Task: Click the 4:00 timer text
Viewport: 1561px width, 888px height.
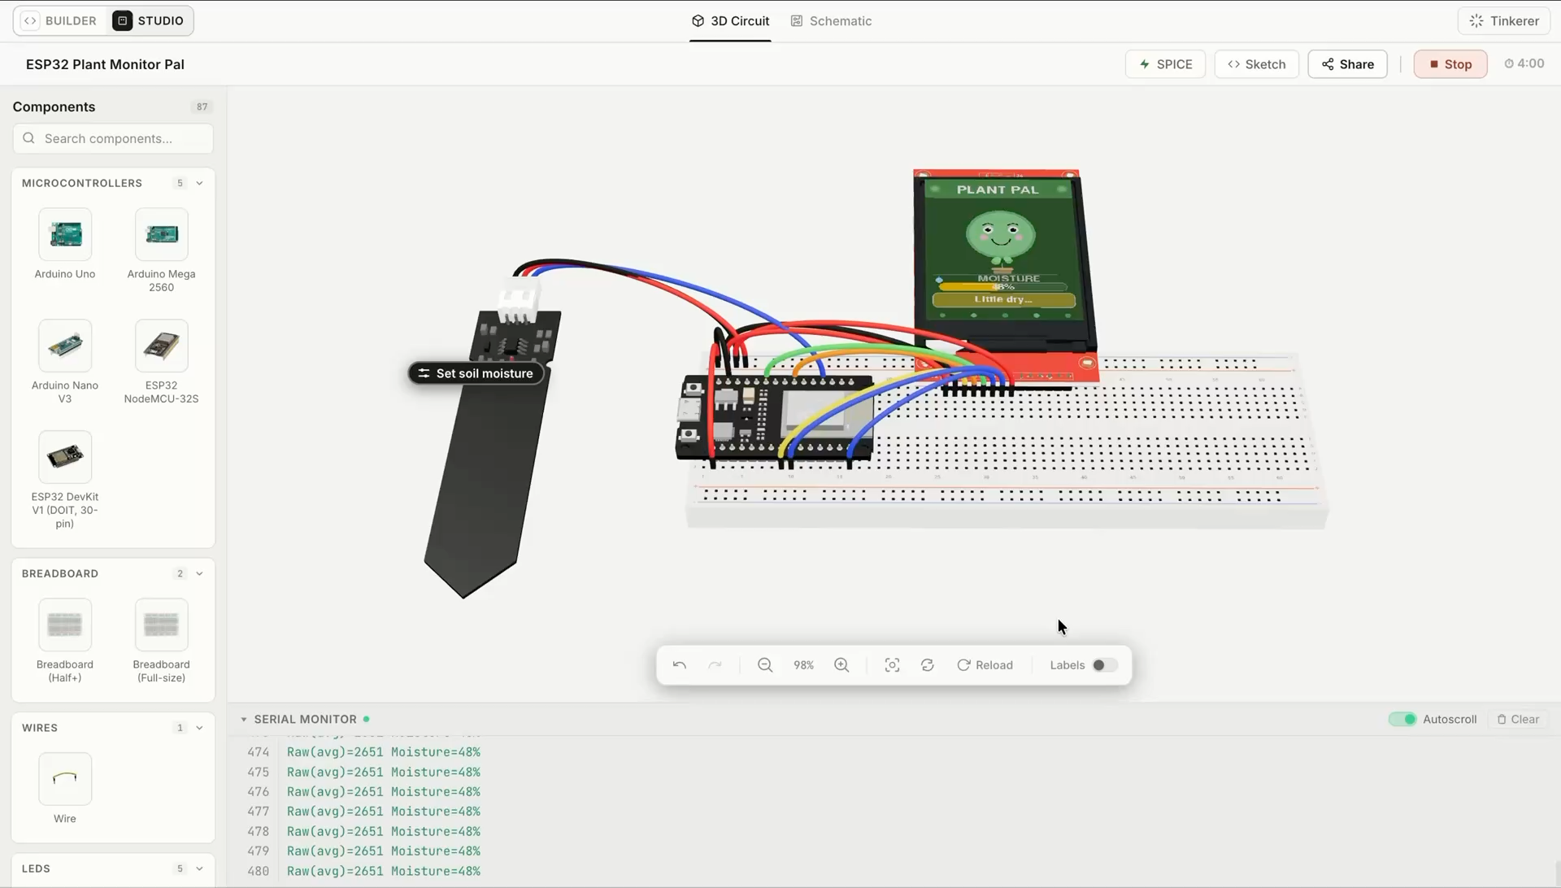Action: tap(1531, 63)
